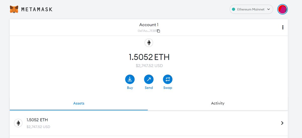
Task: Click the large 1.5052 ETH balance
Action: pyautogui.click(x=149, y=57)
